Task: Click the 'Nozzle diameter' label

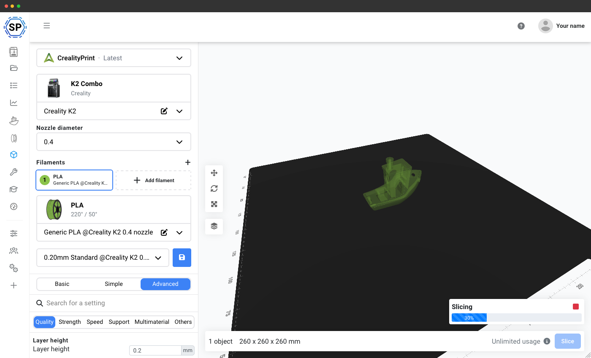Action: pos(60,128)
